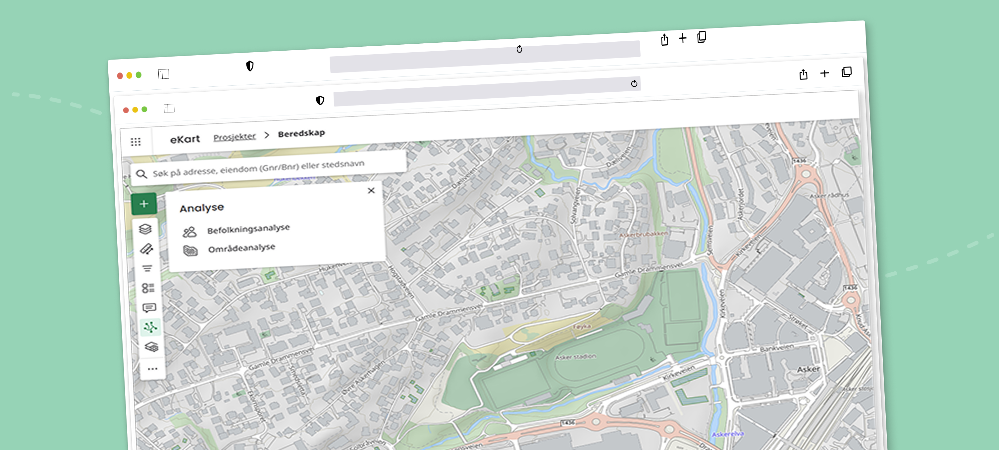Viewport: 999px width, 450px height.
Task: Select the measure ruler tool
Action: pos(147,249)
